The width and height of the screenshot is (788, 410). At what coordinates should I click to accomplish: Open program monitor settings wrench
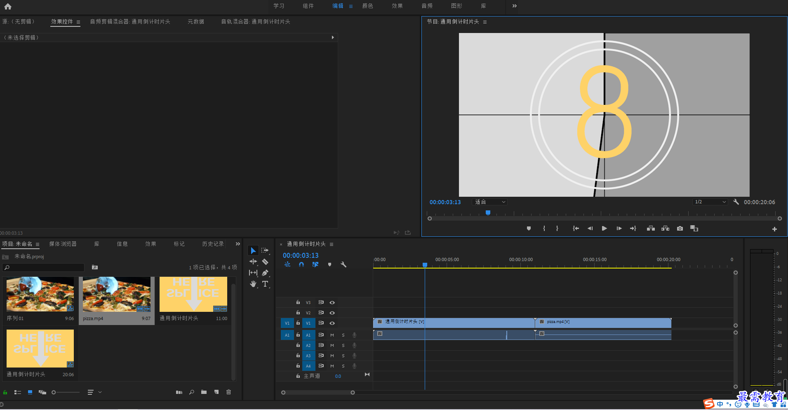tap(736, 202)
